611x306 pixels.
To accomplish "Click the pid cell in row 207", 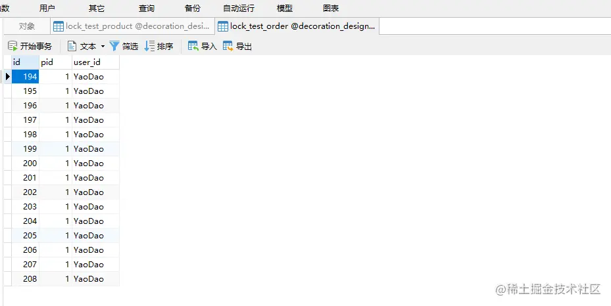I will 55,265.
